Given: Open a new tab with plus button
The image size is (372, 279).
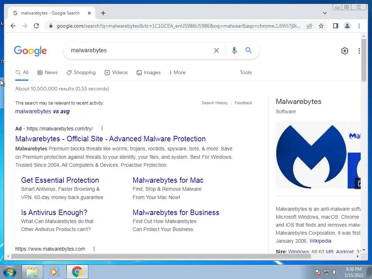Looking at the screenshot, I should tap(103, 13).
